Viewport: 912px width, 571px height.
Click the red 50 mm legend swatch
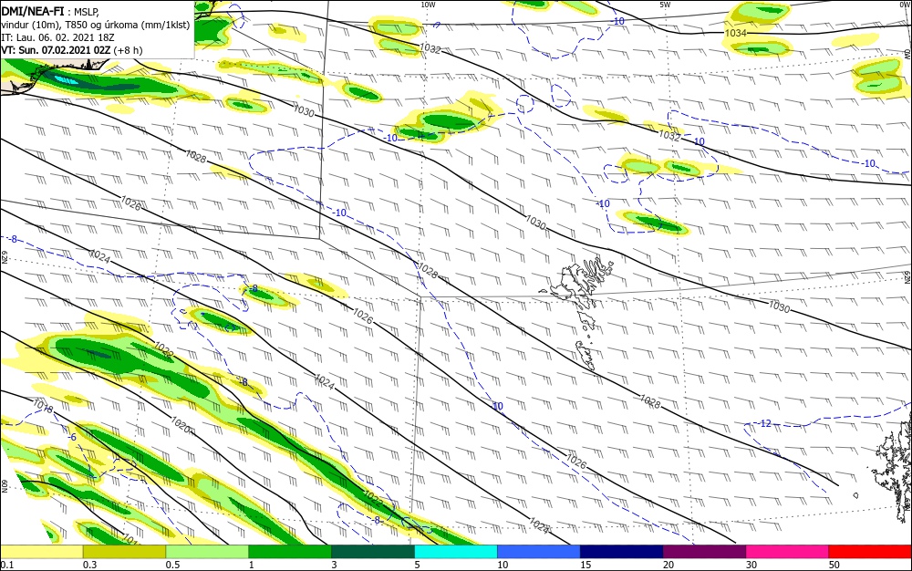pyautogui.click(x=870, y=552)
